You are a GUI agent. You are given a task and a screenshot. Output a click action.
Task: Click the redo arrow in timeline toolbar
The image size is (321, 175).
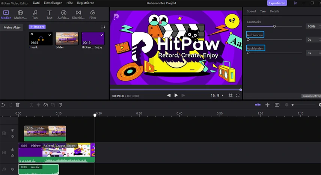coord(10,105)
